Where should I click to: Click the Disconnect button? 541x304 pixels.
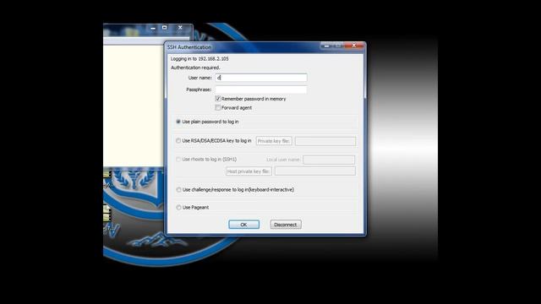[x=286, y=225]
